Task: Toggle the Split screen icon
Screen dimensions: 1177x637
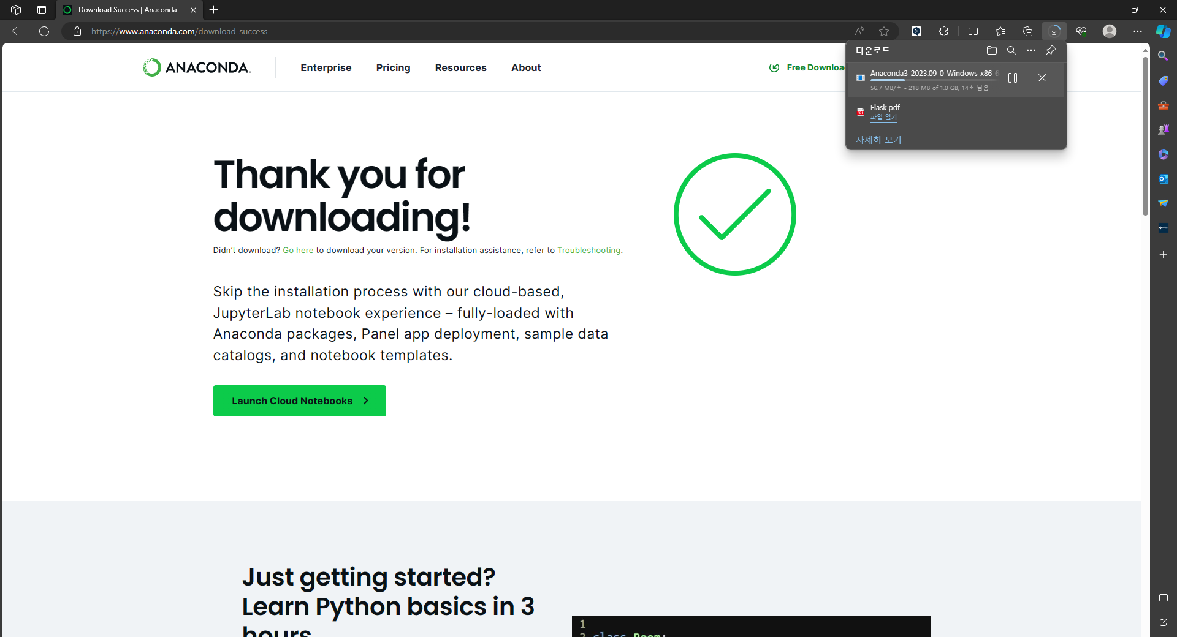Action: tap(973, 31)
